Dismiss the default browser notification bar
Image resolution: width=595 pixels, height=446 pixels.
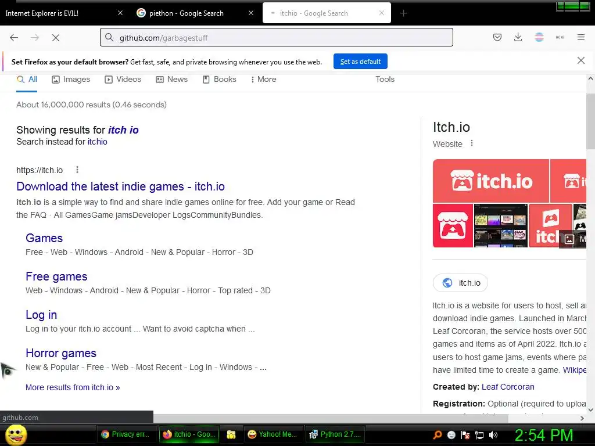[581, 60]
